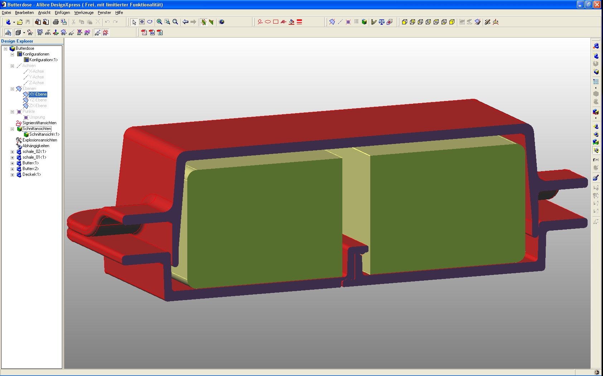This screenshot has width=603, height=376.
Task: Select the red rectangle markup tool
Action: pyautogui.click(x=276, y=22)
